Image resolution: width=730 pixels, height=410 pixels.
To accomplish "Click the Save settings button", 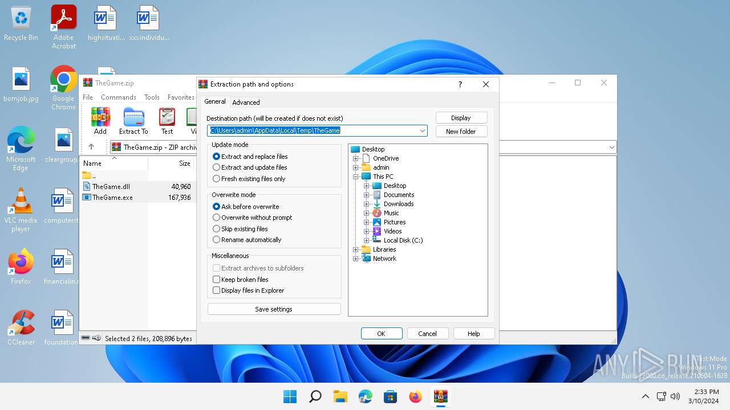I will coord(274,309).
